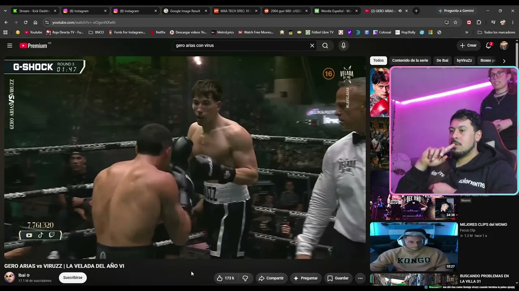Run search with the magnifier button
Screen dimensions: 519x291
click(325, 46)
